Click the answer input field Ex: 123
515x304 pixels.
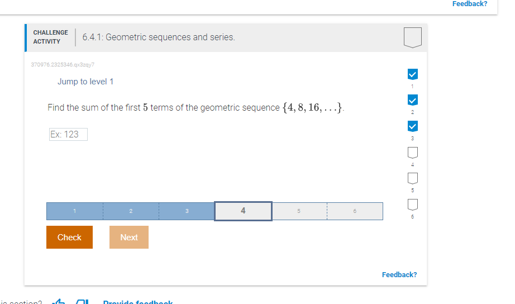click(x=68, y=135)
